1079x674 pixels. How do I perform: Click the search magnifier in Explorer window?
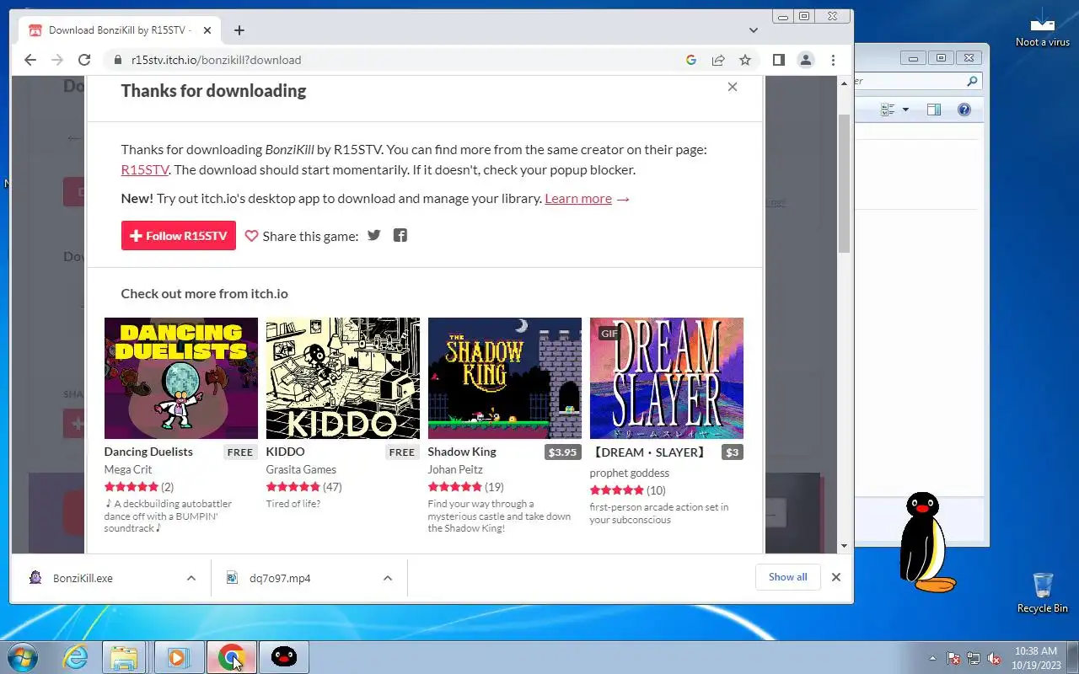[972, 82]
